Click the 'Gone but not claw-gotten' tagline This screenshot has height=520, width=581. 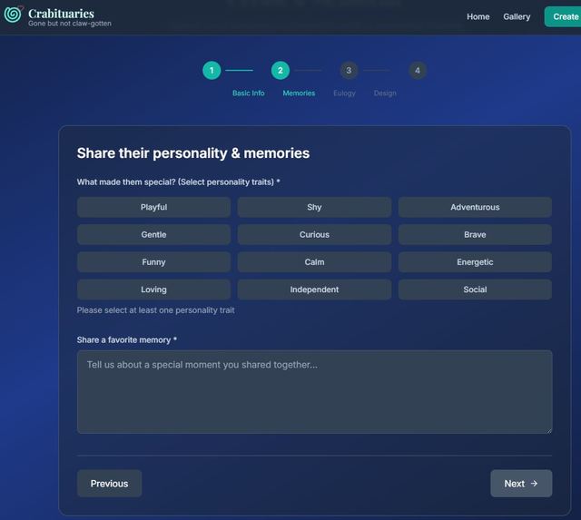click(70, 24)
